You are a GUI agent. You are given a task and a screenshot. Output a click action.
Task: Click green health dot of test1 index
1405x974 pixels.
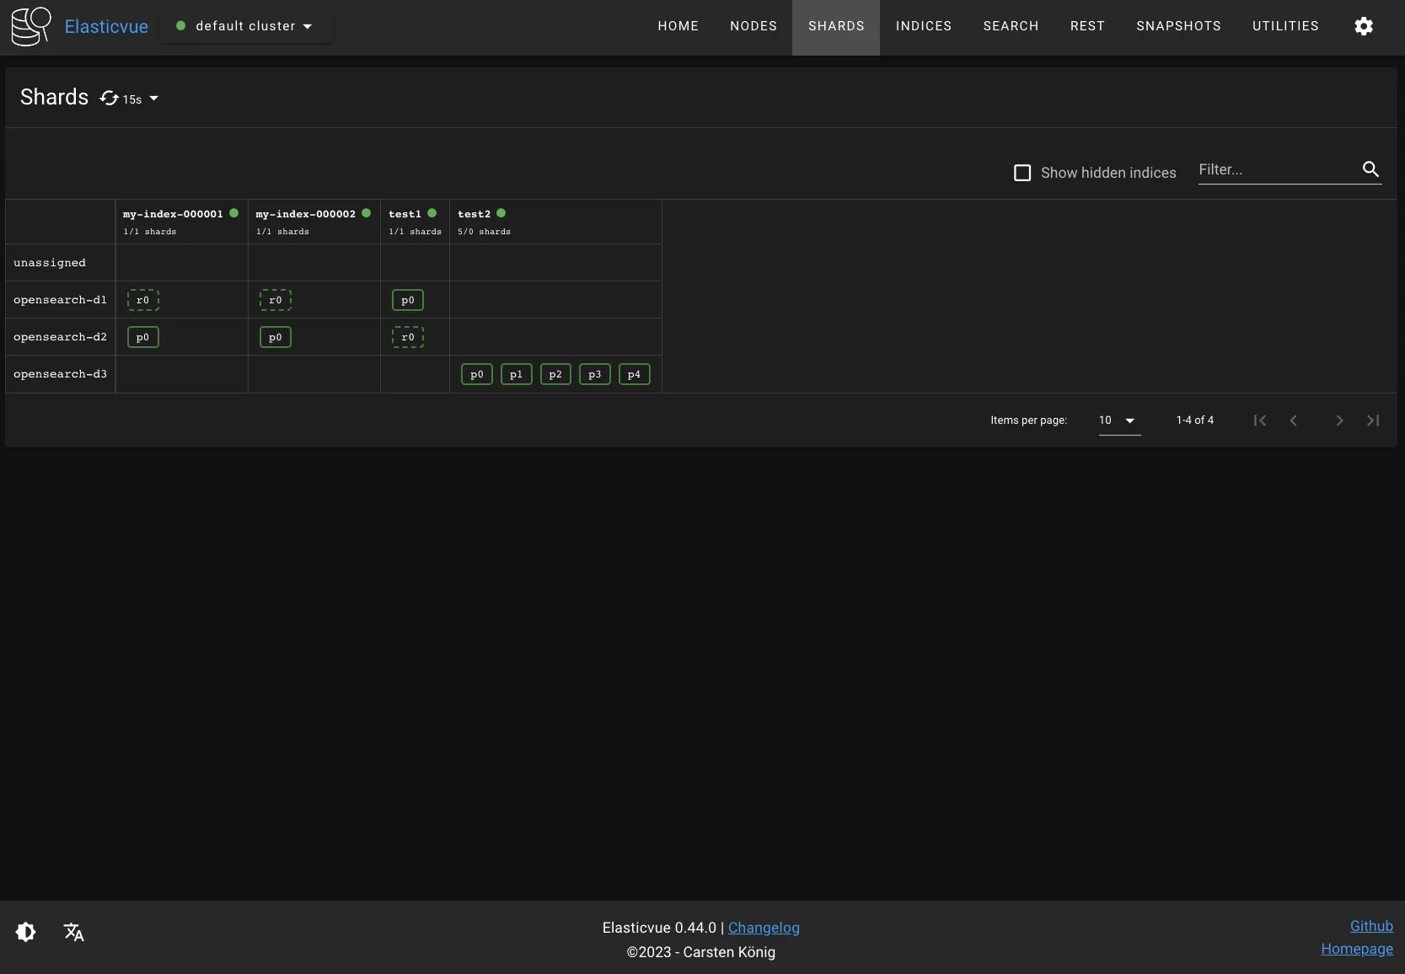(x=432, y=213)
